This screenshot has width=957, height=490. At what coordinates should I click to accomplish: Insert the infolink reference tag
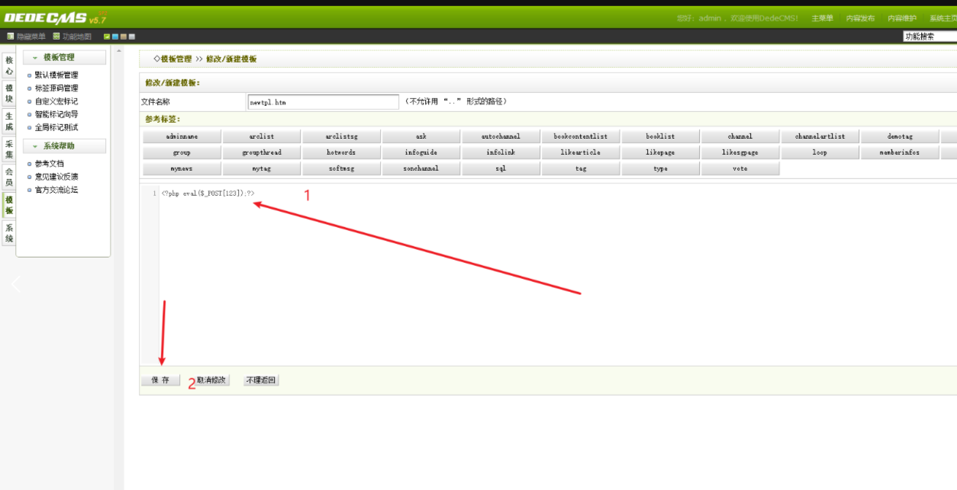(x=501, y=152)
